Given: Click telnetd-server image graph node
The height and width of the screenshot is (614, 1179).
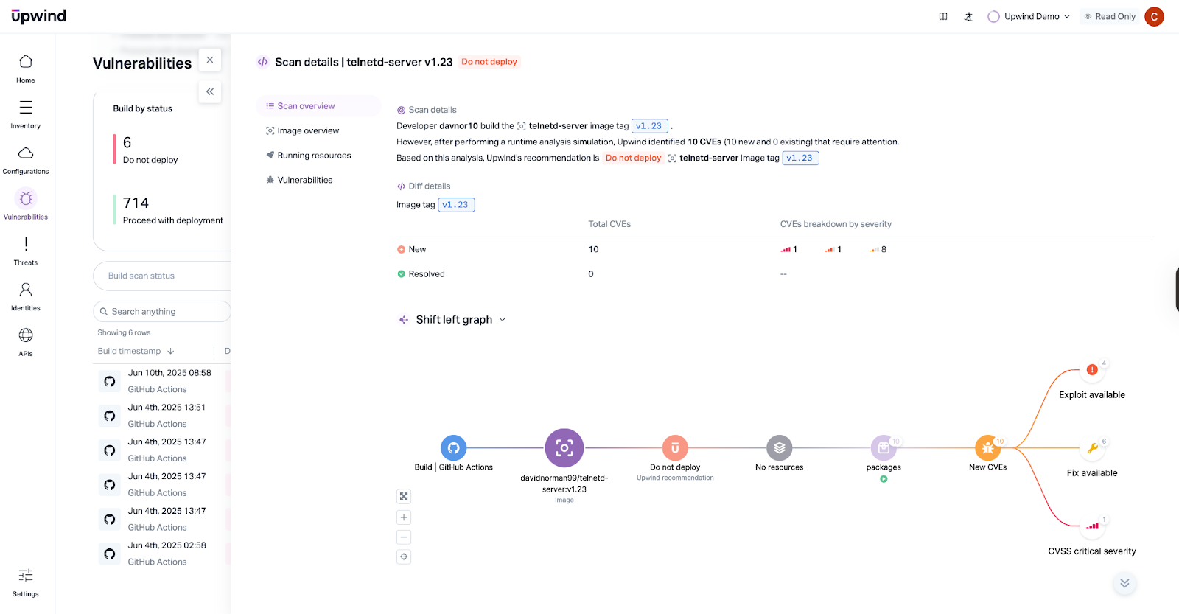Looking at the screenshot, I should point(564,447).
